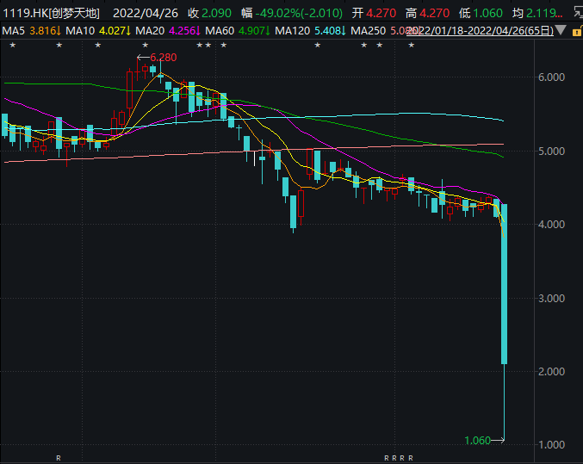The height and width of the screenshot is (464, 583).
Task: Toggle the yellow lock icon
Action: tap(577, 31)
